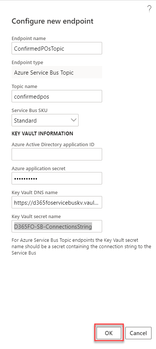Viewport: 156px width, 349px height.
Task: Expand the Service Bus SKU chevron arrow
Action: click(73, 120)
